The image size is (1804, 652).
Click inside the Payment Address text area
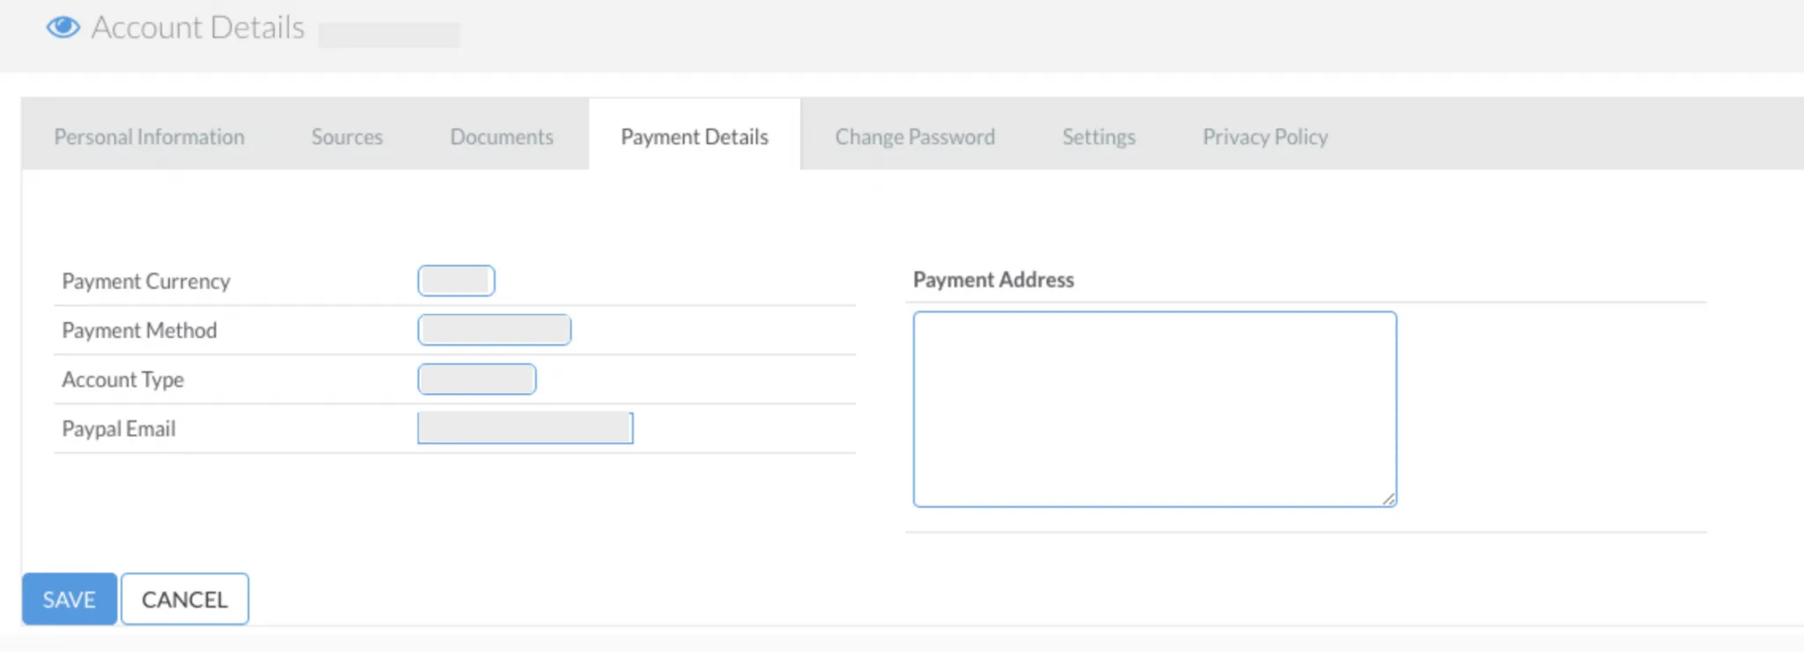[x=1155, y=409]
